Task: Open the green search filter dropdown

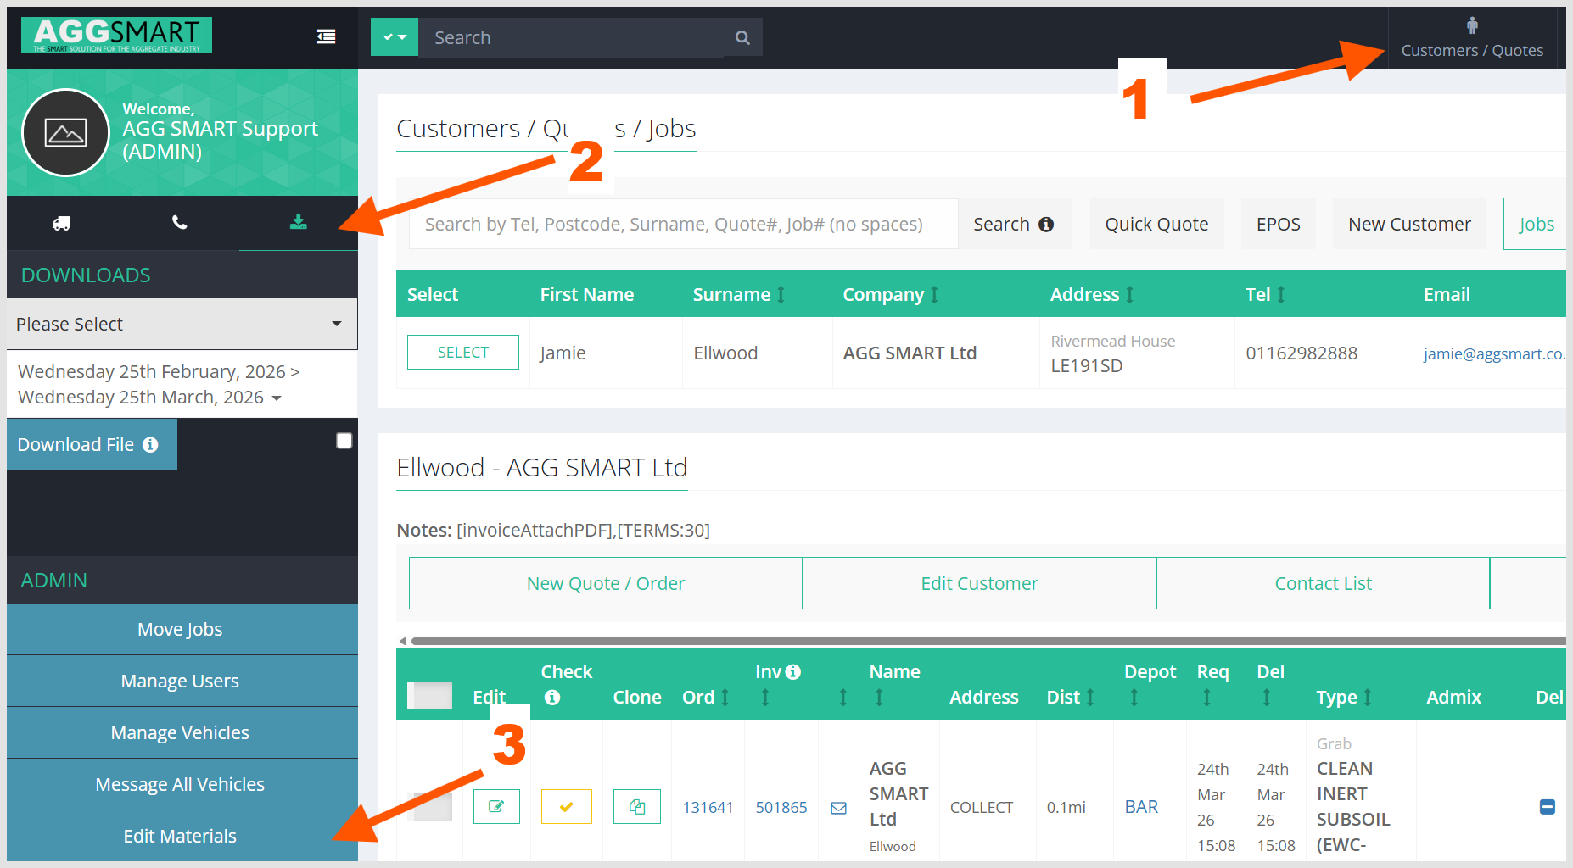Action: coord(395,37)
